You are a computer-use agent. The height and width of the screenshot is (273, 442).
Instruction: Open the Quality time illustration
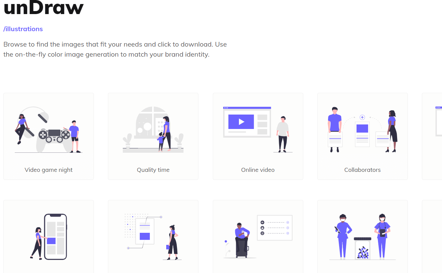click(153, 136)
